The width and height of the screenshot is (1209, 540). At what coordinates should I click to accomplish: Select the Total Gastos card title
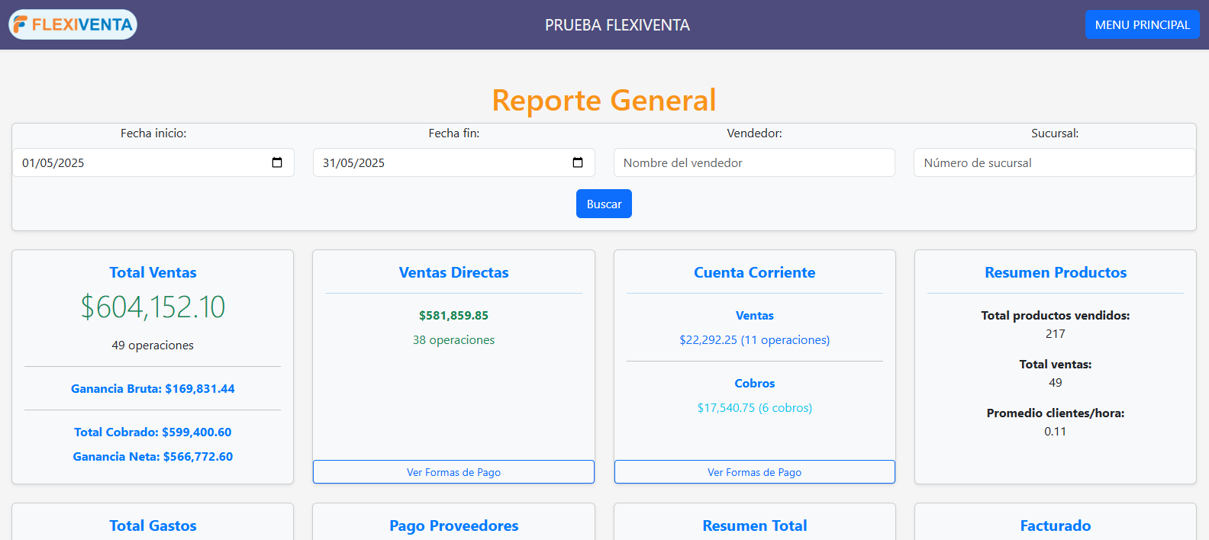click(x=153, y=526)
